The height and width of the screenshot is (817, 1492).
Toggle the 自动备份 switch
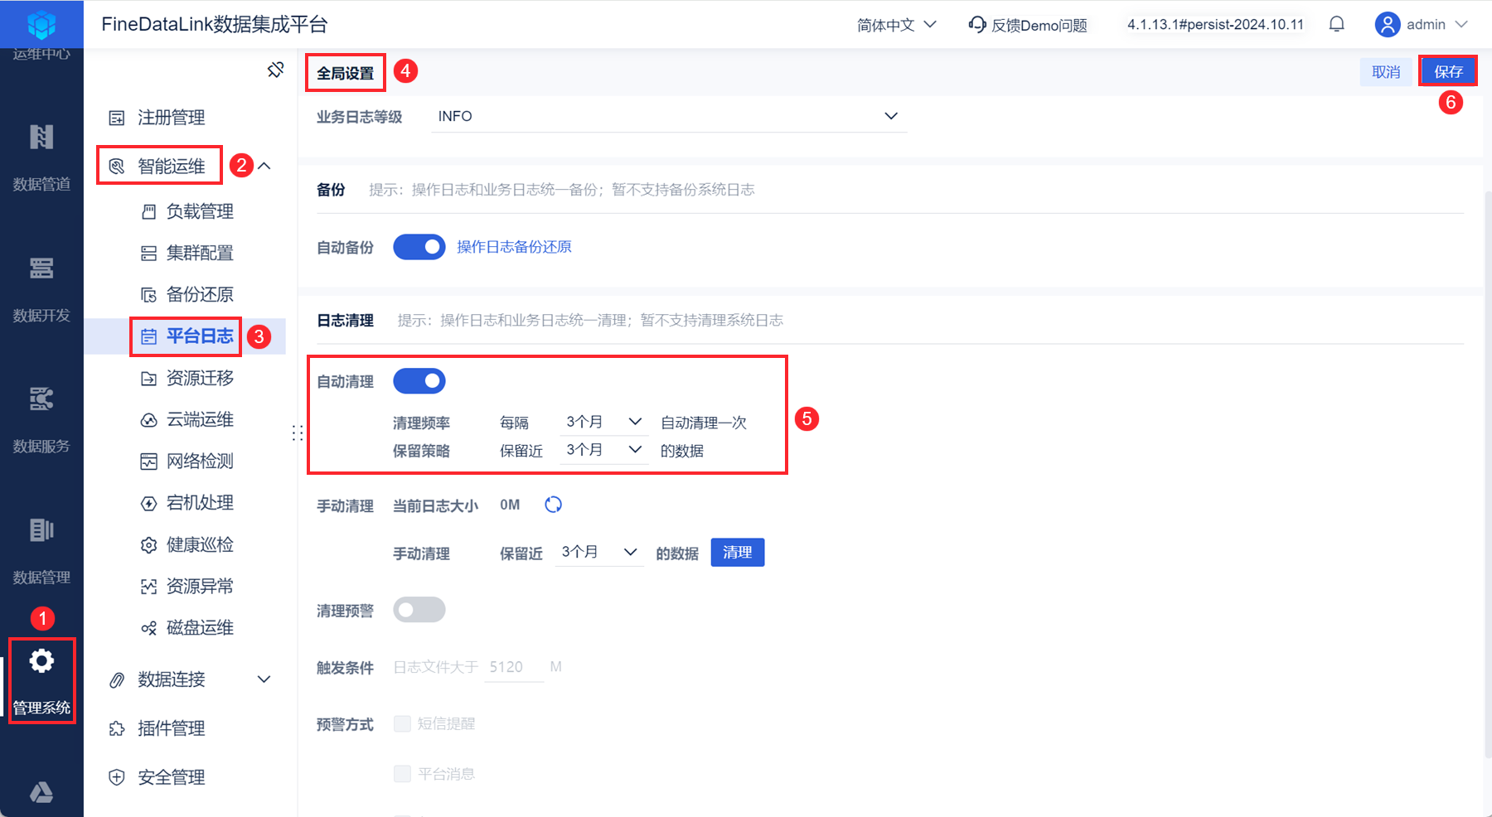coord(419,247)
